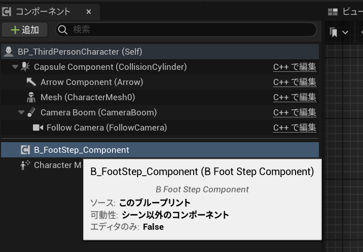Click the Follow Camera icon
The height and width of the screenshot is (252, 363).
click(38, 128)
